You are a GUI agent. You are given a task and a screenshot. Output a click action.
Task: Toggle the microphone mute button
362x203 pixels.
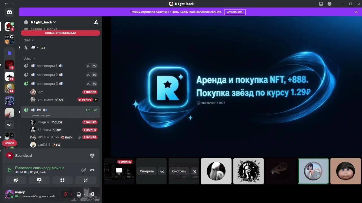coord(65,194)
